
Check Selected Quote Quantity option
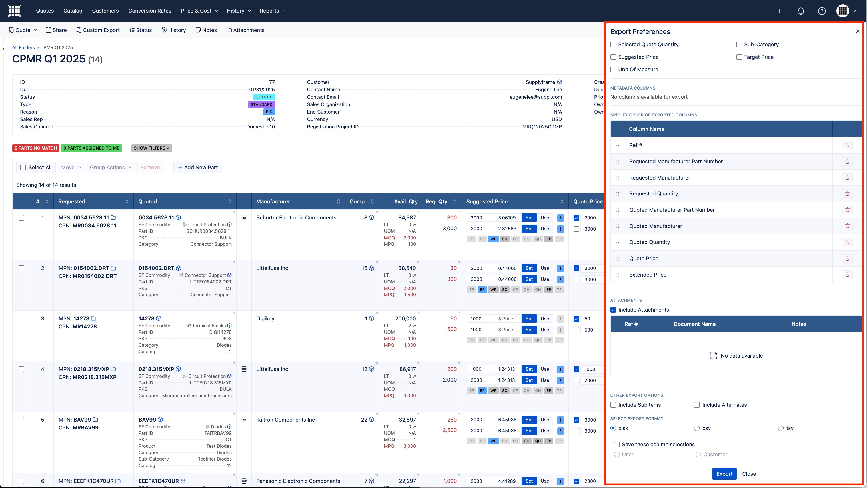click(613, 44)
